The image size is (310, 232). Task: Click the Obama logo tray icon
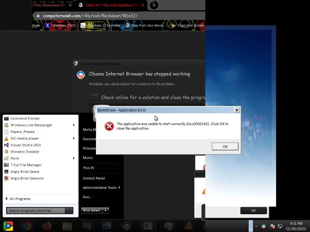[x=264, y=226]
